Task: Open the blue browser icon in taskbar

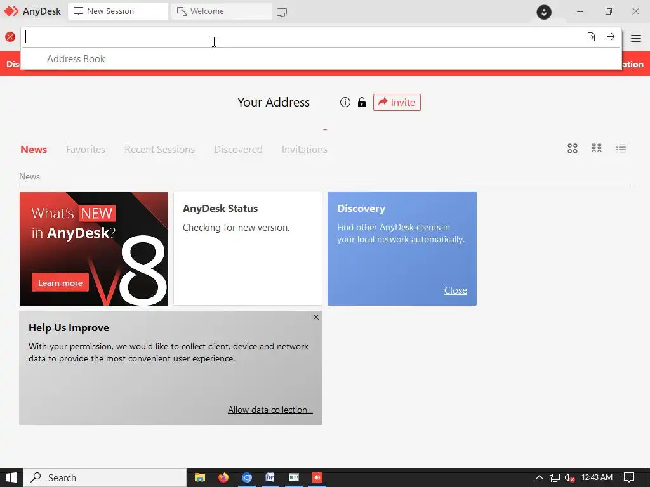Action: click(x=247, y=477)
